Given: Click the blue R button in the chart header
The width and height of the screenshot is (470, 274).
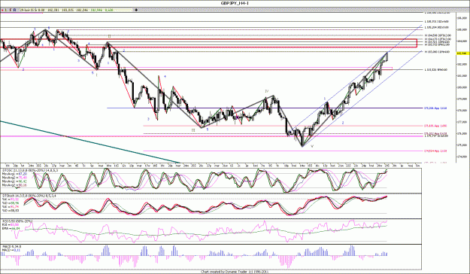Looking at the screenshot, I should (15, 10).
